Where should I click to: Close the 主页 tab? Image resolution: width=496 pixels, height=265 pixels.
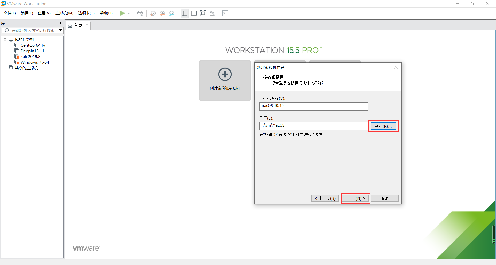pos(87,25)
